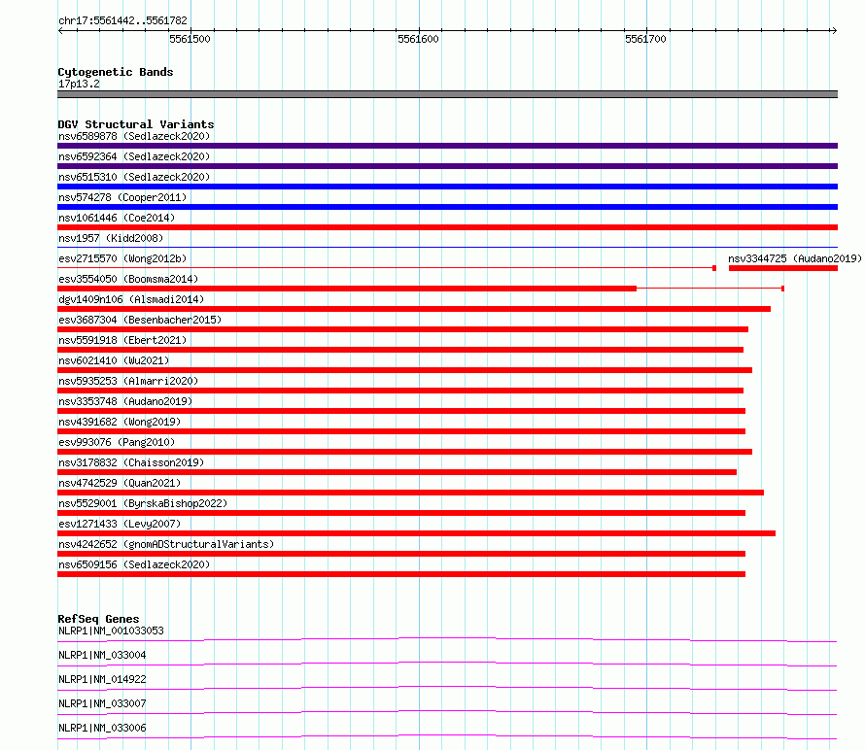Open variant nsv1957 (Kidd2008) label
The width and height of the screenshot is (865, 750).
(111, 238)
